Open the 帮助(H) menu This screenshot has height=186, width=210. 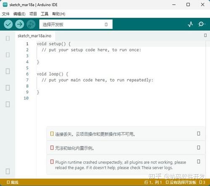(x=59, y=14)
